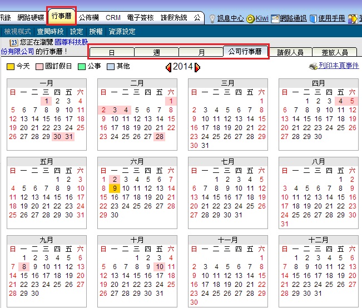
Task: Open the 資源設定 menu item
Action: [122, 32]
